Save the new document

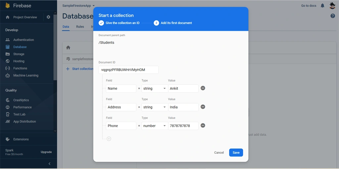236,152
